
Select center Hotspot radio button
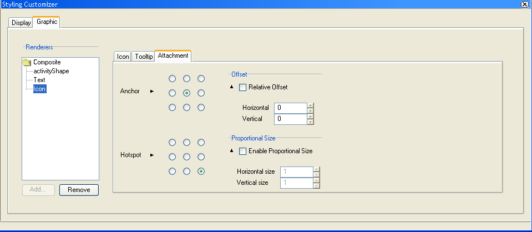187,157
